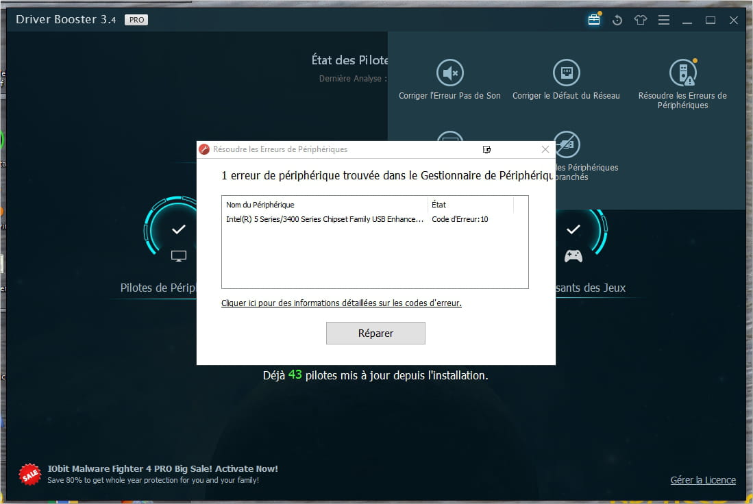Viewport: 753px width, 504px height.
Task: Click the Pilotes de Périphériques label
Action: pos(158,288)
